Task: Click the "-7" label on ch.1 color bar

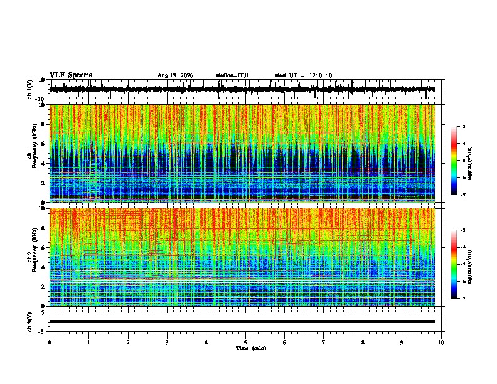Action: 462,195
